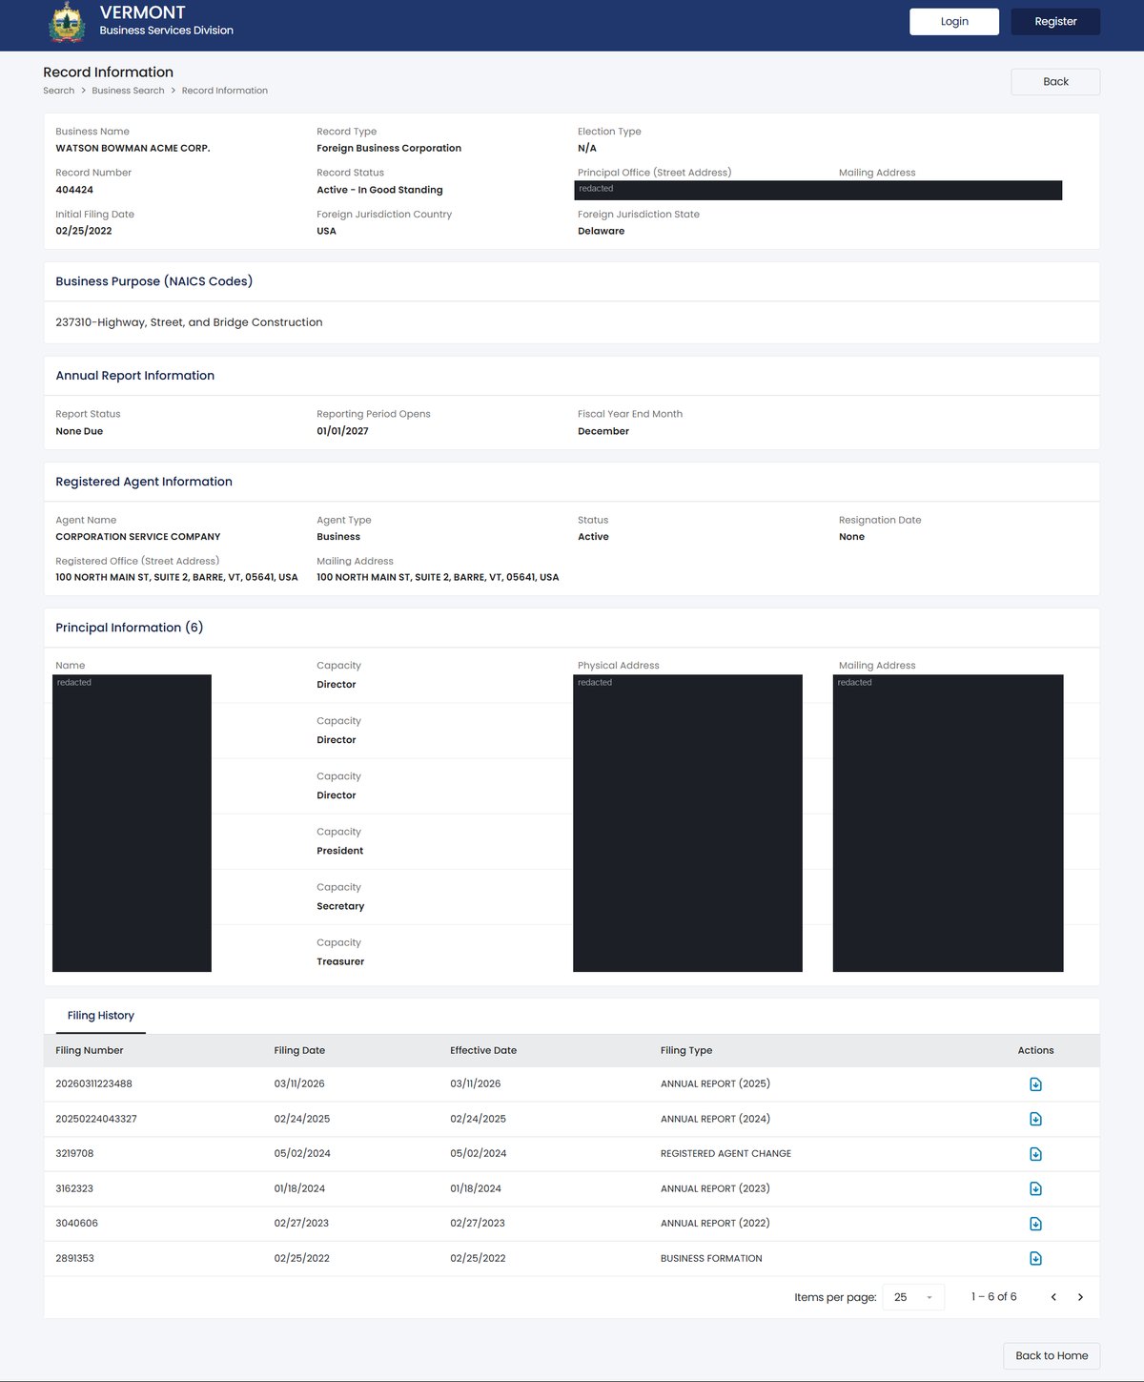Click the Back to Home button
The width and height of the screenshot is (1144, 1382).
1052,1355
